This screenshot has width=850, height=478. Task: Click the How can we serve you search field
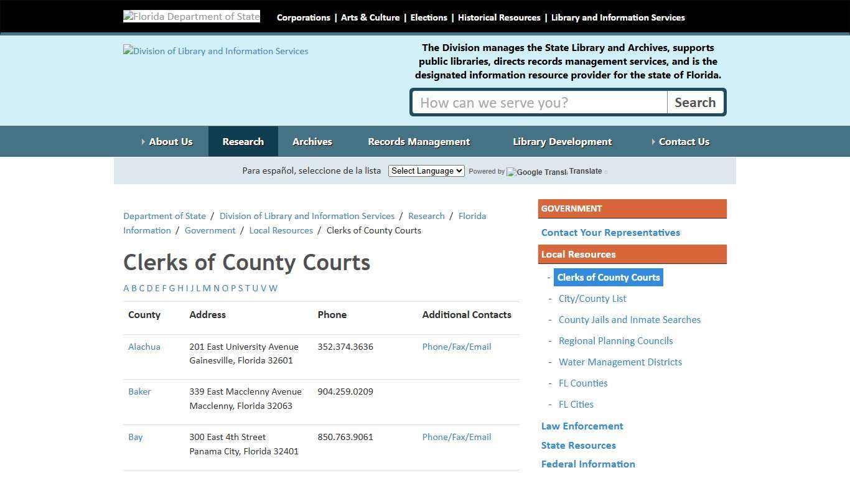click(538, 102)
